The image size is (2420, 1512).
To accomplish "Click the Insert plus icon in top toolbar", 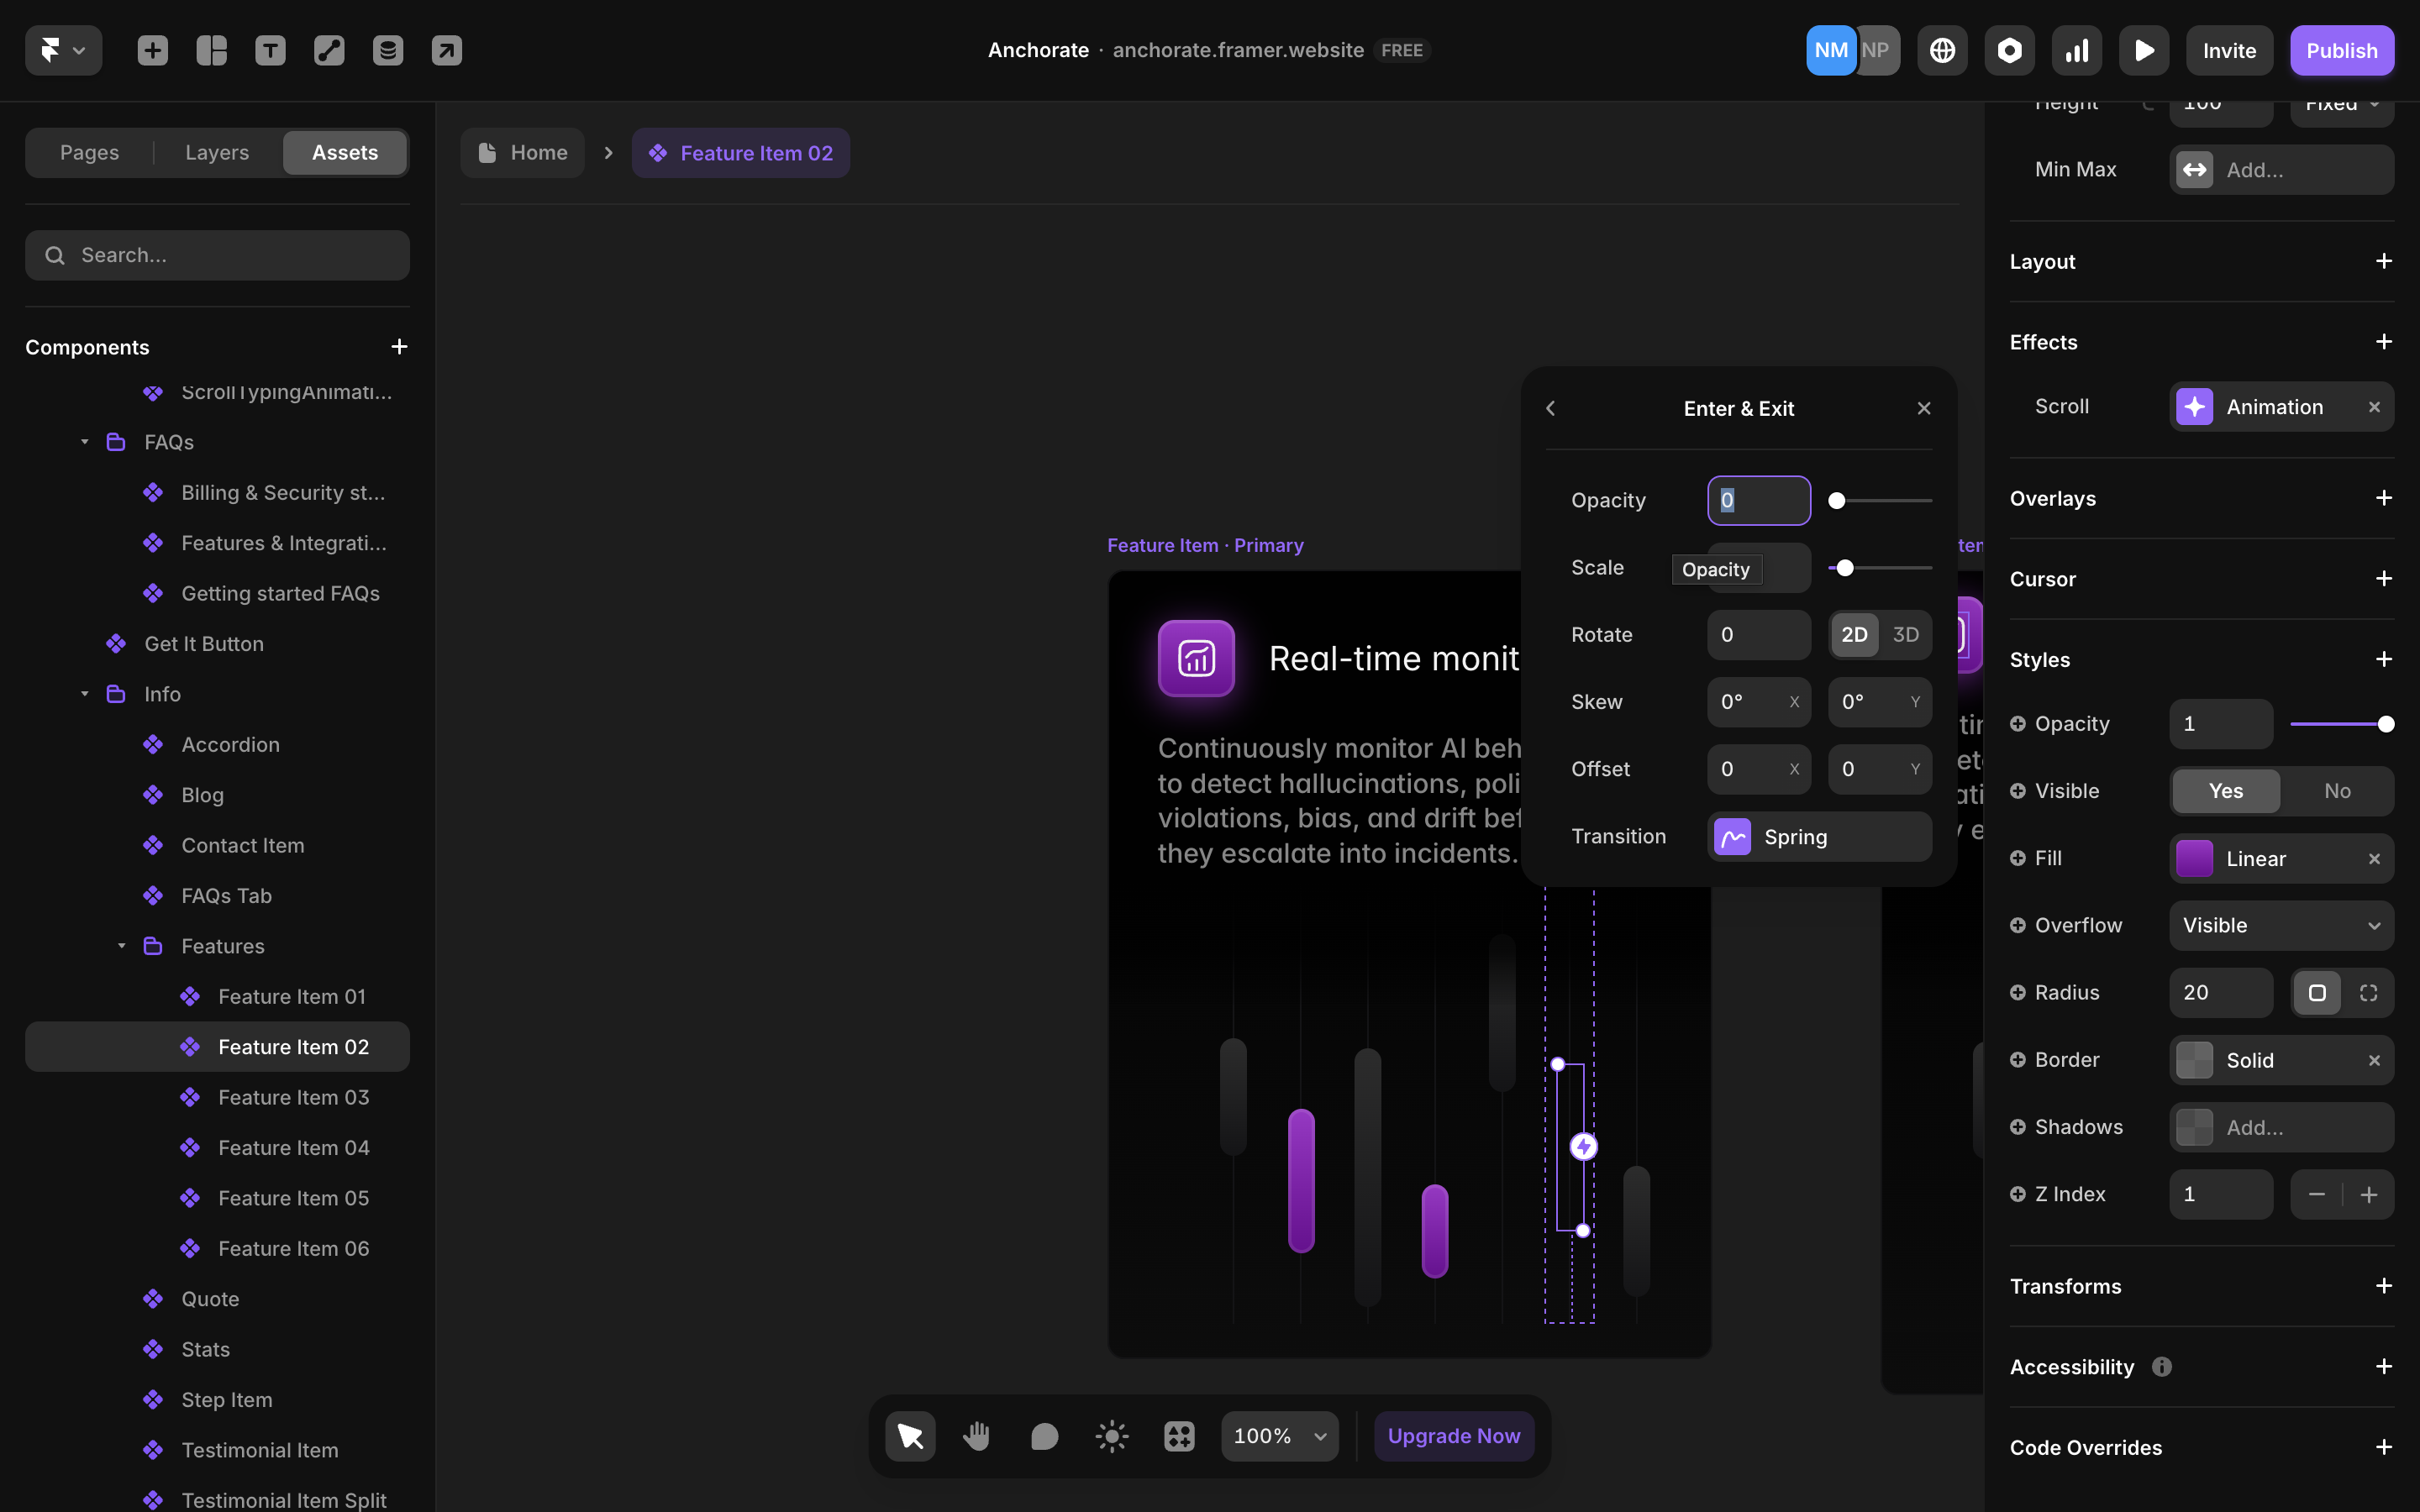I will (x=152, y=50).
